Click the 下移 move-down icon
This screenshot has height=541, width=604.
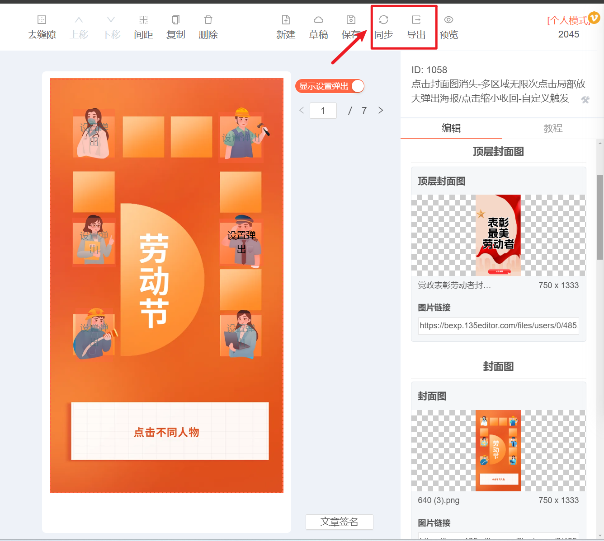(111, 20)
